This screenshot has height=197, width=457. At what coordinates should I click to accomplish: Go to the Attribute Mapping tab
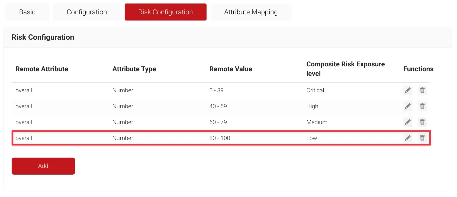tap(251, 12)
